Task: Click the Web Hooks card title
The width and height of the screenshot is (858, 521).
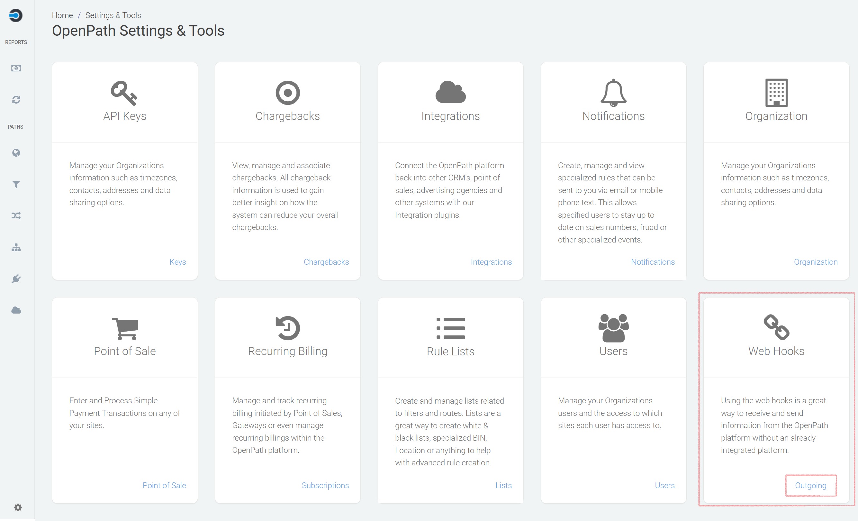Action: pos(777,351)
